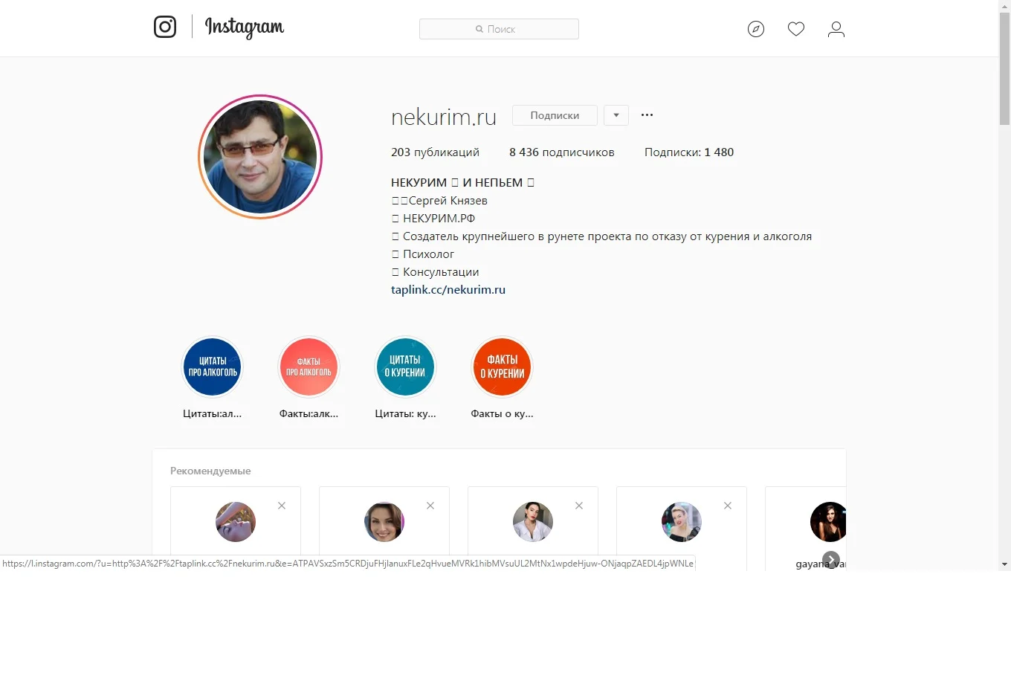The height and width of the screenshot is (687, 1011).
Task: Open story highlight Цитаты про алкоголь
Action: (213, 367)
